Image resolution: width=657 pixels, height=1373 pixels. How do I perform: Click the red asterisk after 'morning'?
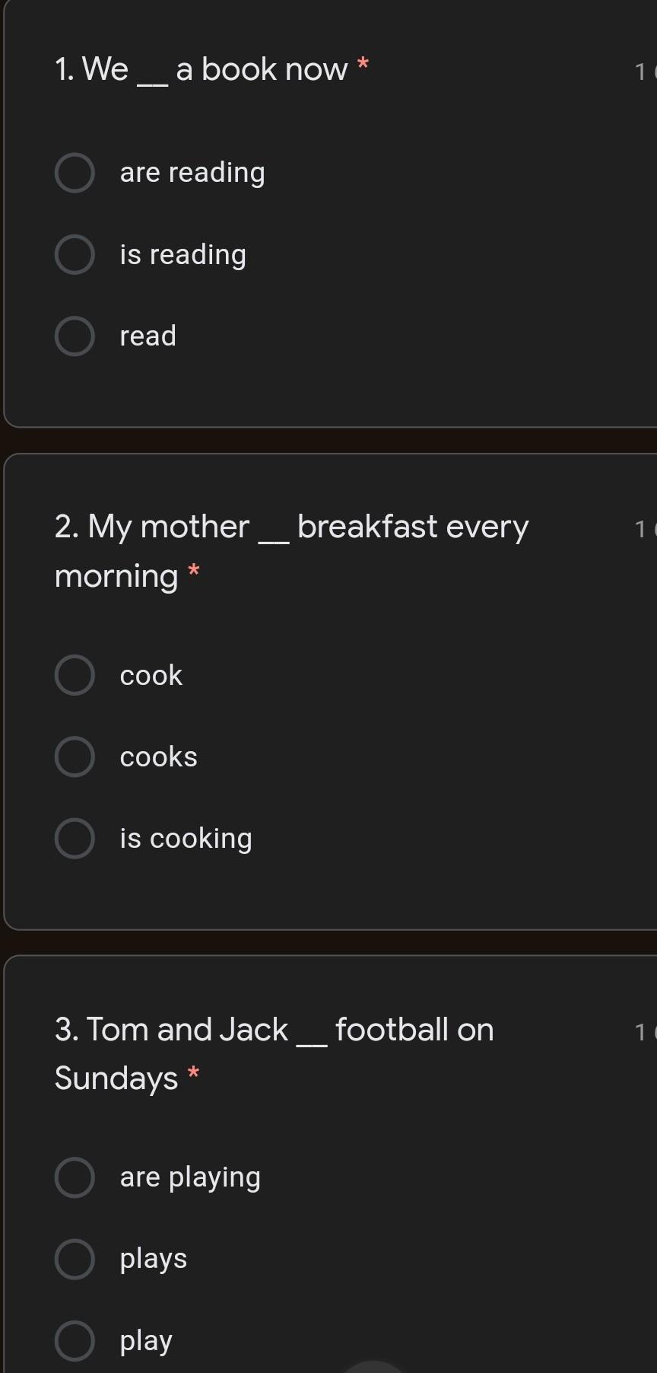tap(194, 571)
